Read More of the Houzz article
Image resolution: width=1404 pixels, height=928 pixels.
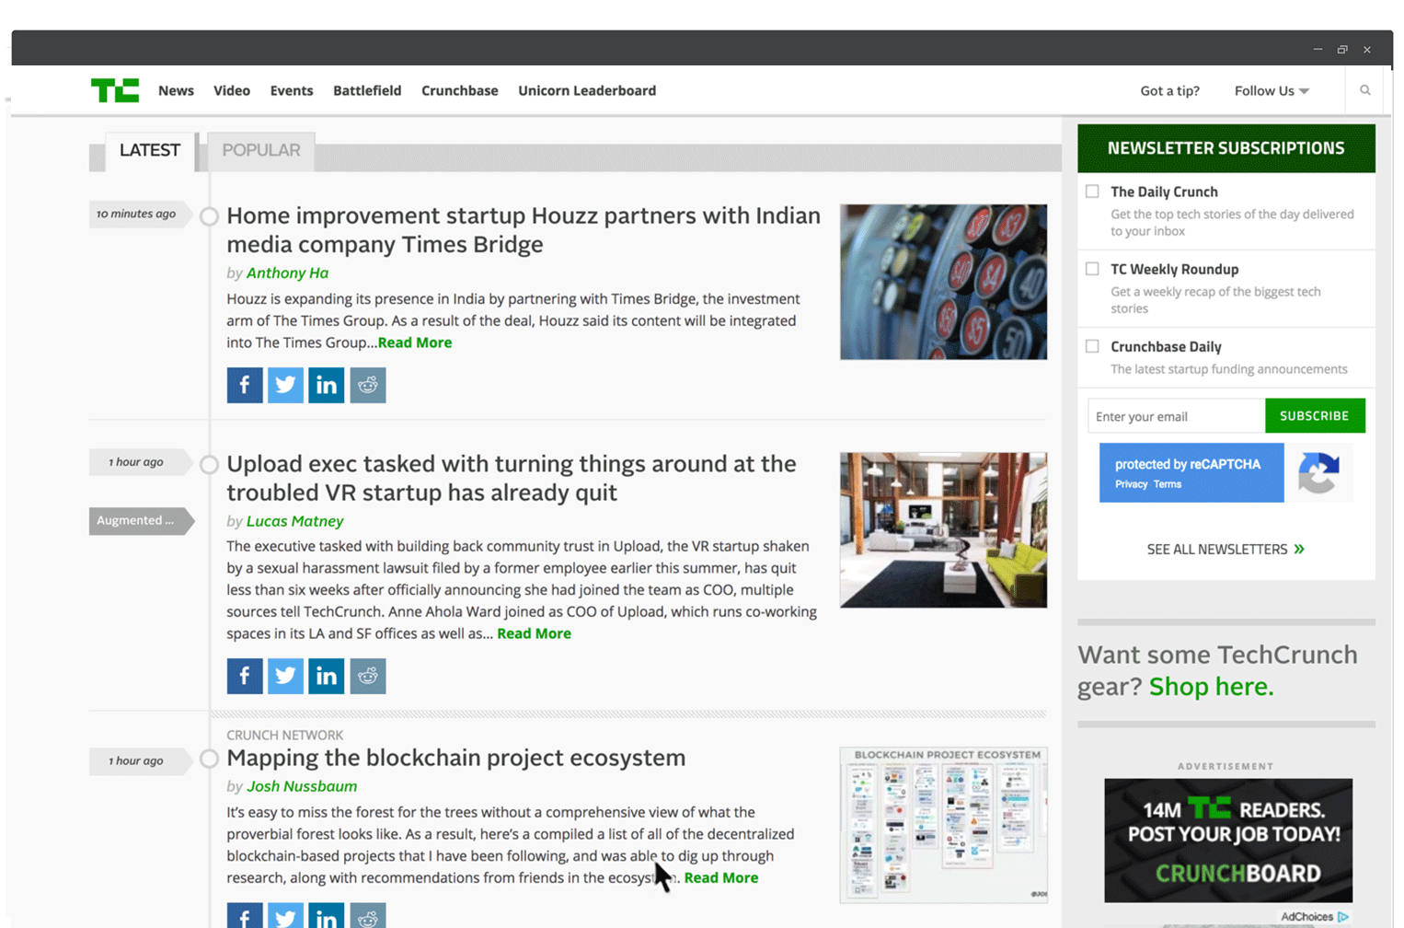coord(415,342)
